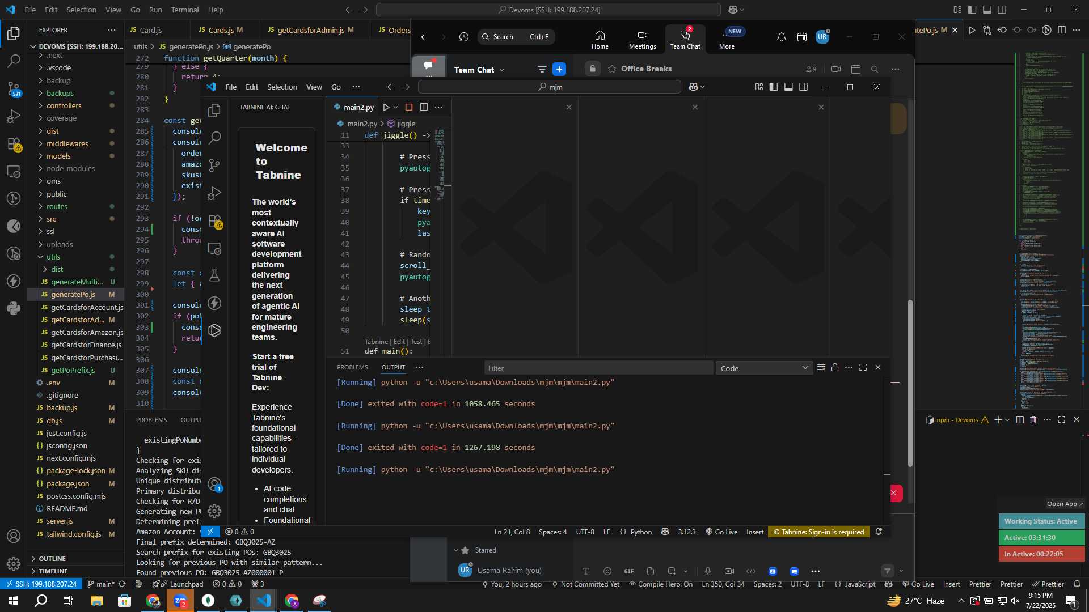Toggle primary sidebar in main VS Code title bar

[972, 10]
